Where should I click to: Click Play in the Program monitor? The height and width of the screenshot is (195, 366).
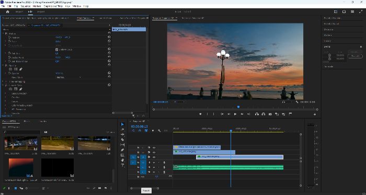(235, 114)
